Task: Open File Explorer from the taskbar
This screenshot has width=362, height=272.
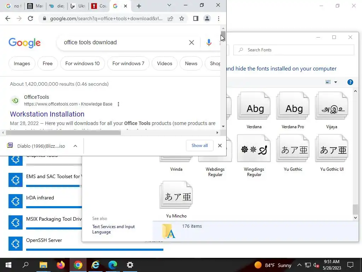Action: point(43,265)
